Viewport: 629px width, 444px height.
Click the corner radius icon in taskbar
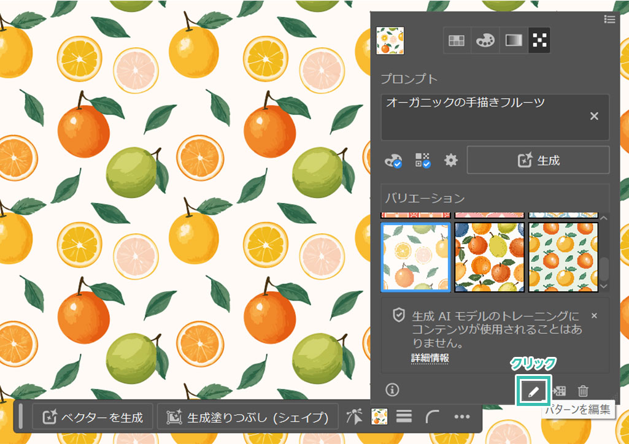coord(432,417)
